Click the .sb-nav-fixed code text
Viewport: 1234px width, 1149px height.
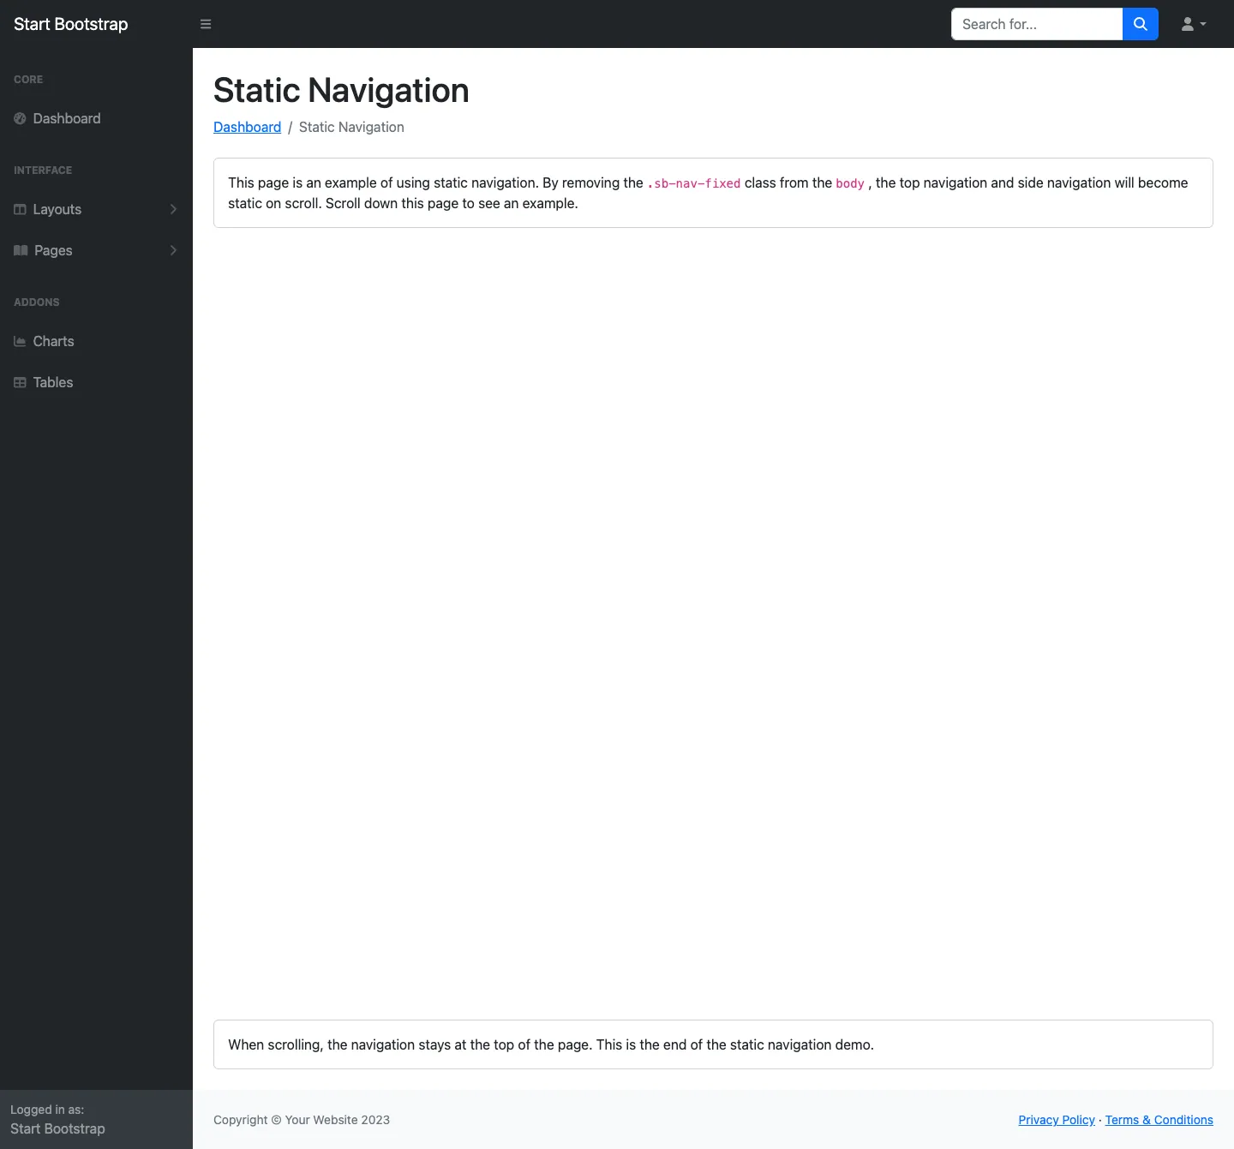(x=694, y=183)
